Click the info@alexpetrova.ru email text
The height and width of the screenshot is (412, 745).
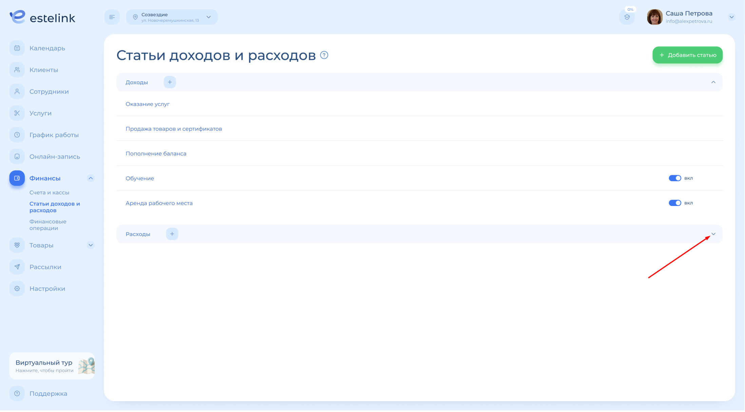689,21
